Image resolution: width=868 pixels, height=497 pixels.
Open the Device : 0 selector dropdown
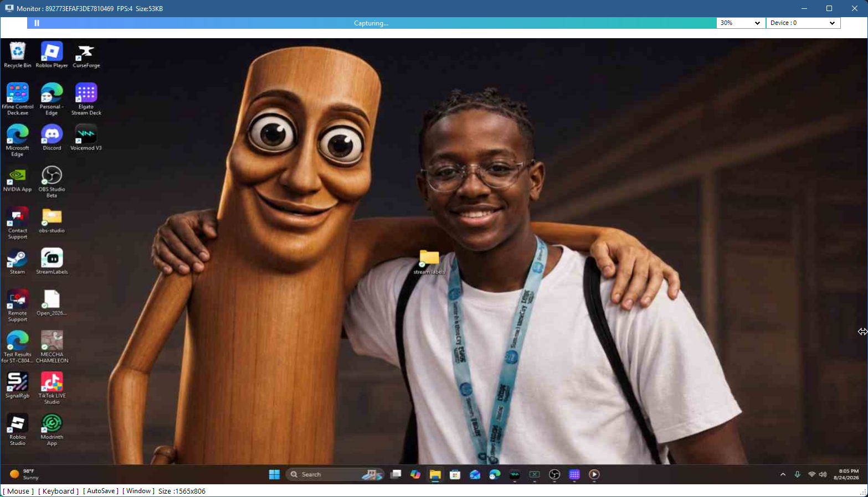click(x=803, y=23)
